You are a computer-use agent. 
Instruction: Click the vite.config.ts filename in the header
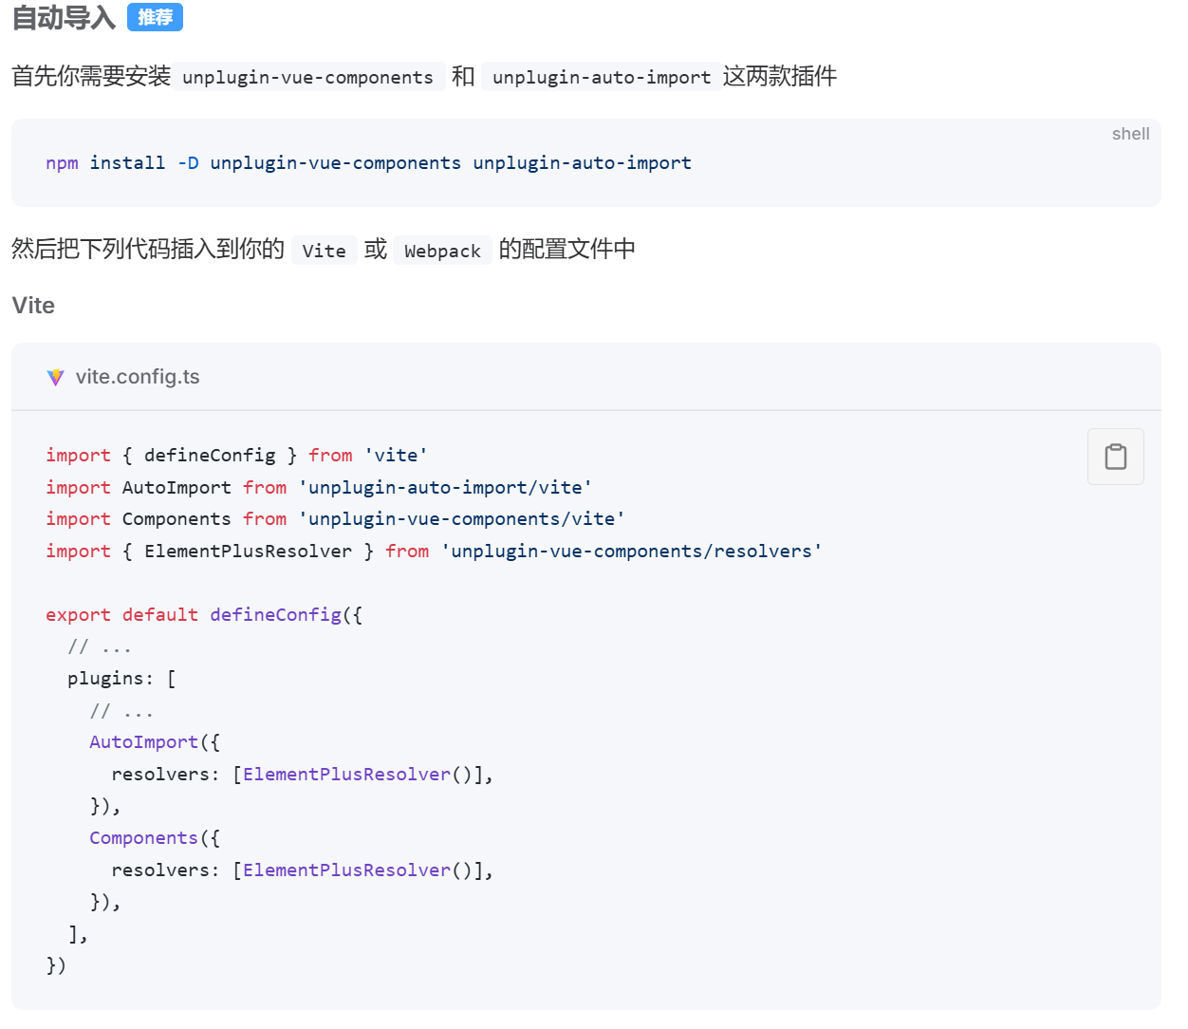coord(138,377)
